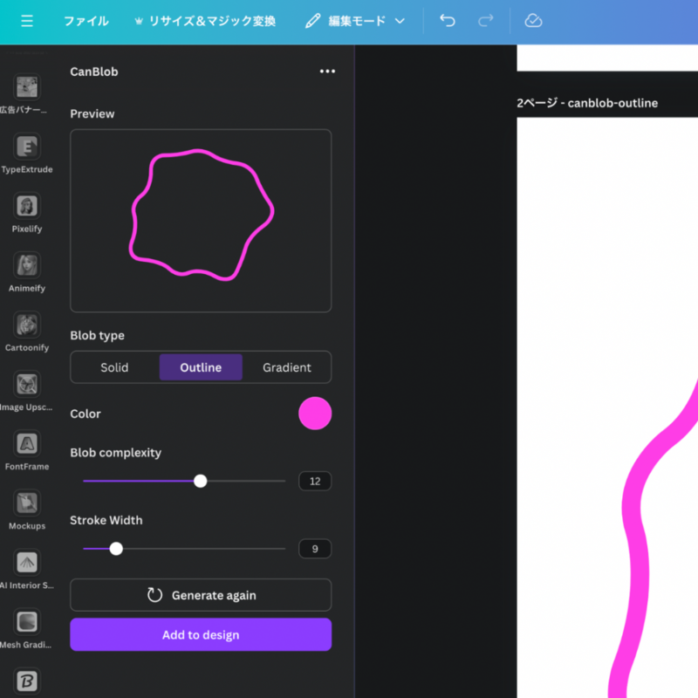698x698 pixels.
Task: Open the Image Upscaler app
Action: [x=27, y=391]
